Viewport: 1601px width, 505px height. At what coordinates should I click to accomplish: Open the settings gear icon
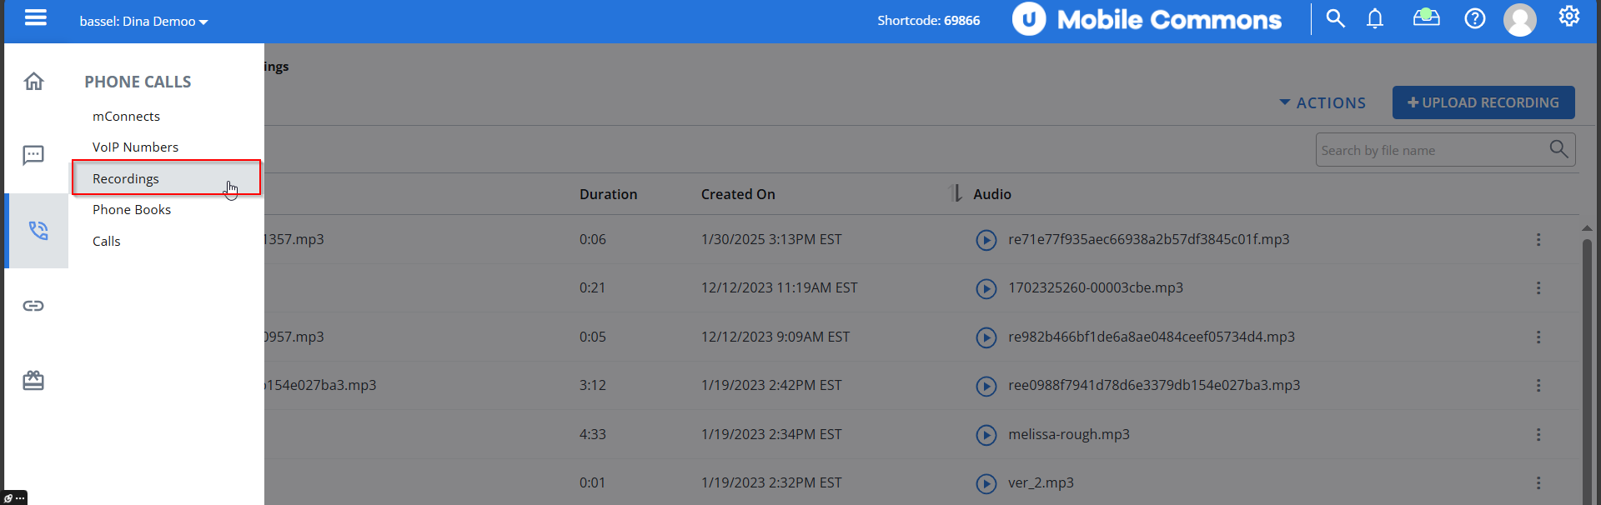[1568, 17]
